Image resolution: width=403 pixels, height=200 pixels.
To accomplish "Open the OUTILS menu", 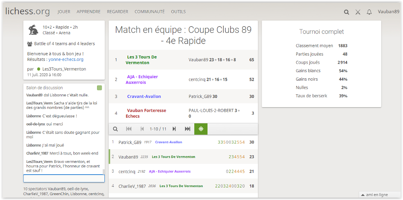I will pos(179,12).
